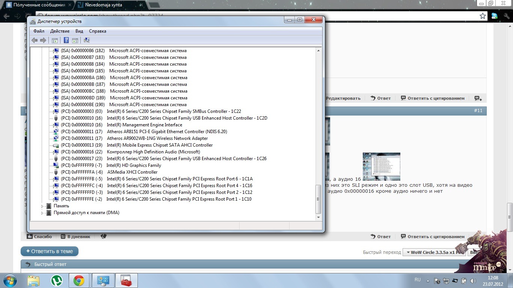Click the SATA AHCI Controller drive icon
The width and height of the screenshot is (513, 288).
pyautogui.click(x=56, y=145)
